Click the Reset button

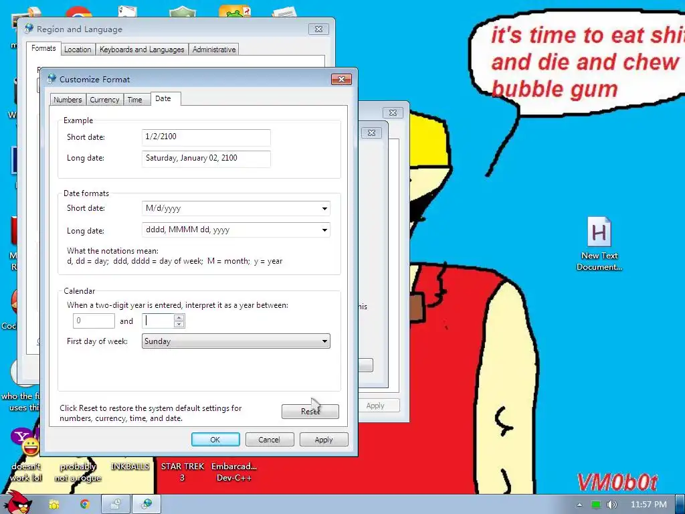point(310,412)
